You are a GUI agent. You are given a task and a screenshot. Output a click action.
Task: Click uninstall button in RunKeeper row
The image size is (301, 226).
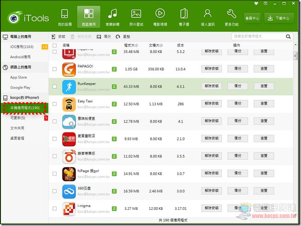coord(212,86)
